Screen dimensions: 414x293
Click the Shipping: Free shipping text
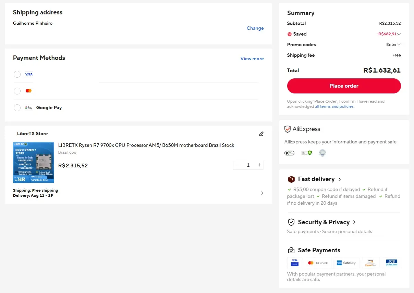click(36, 190)
